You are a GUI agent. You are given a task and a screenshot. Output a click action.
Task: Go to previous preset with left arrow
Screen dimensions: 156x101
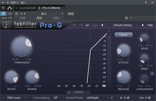(x=102, y=25)
